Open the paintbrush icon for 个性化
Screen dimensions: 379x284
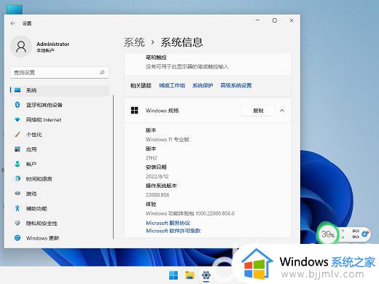click(x=17, y=134)
